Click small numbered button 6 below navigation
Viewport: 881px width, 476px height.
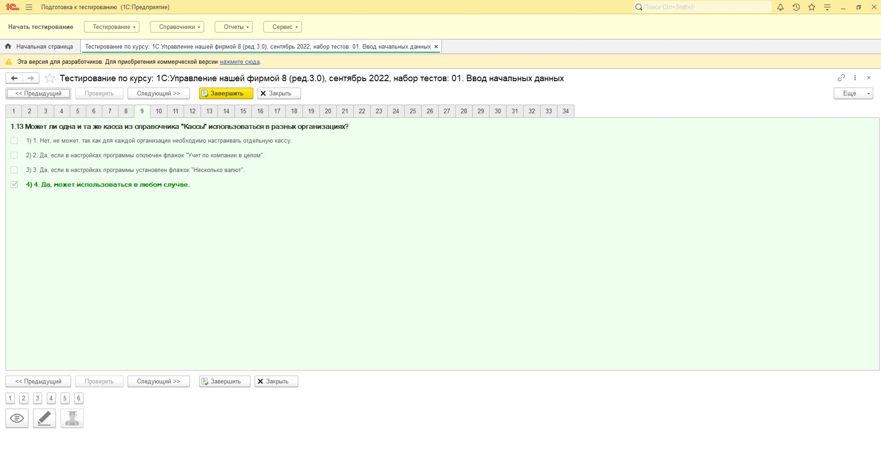pyautogui.click(x=79, y=398)
